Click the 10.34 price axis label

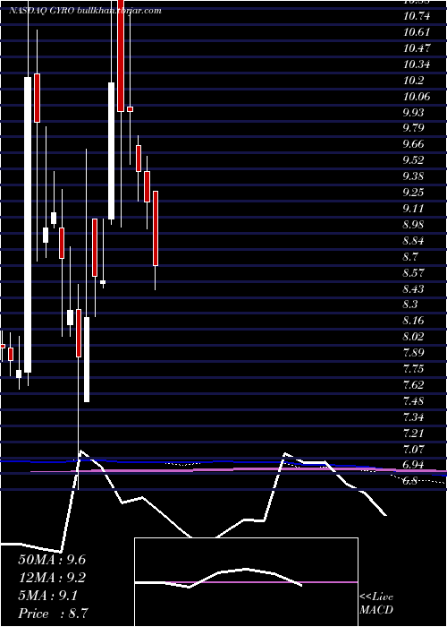[x=417, y=64]
